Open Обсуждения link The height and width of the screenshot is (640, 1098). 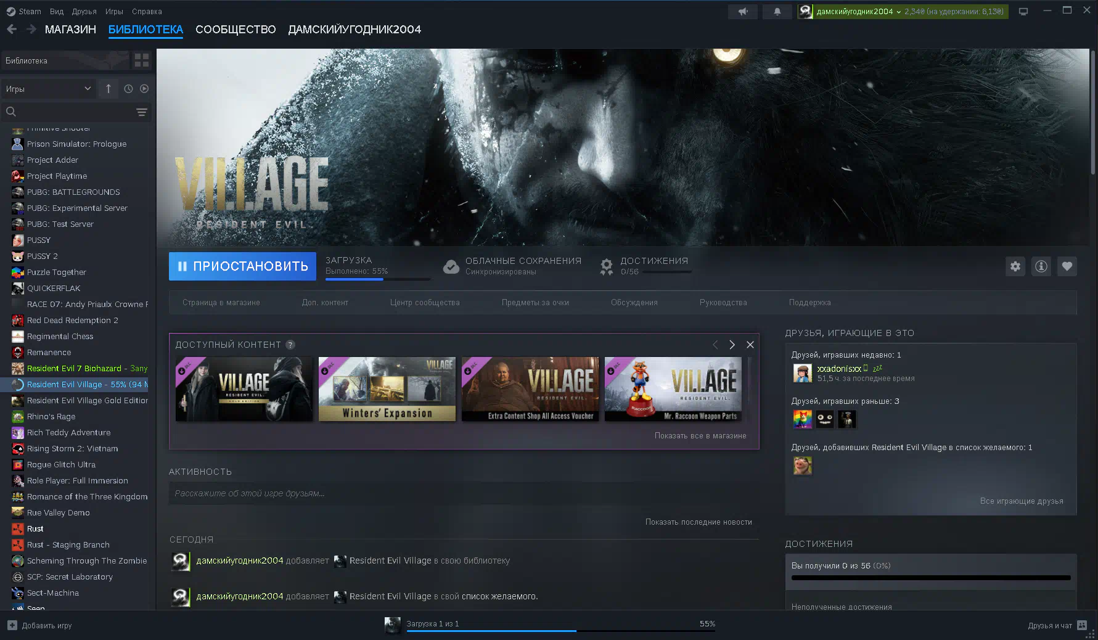pos(634,302)
